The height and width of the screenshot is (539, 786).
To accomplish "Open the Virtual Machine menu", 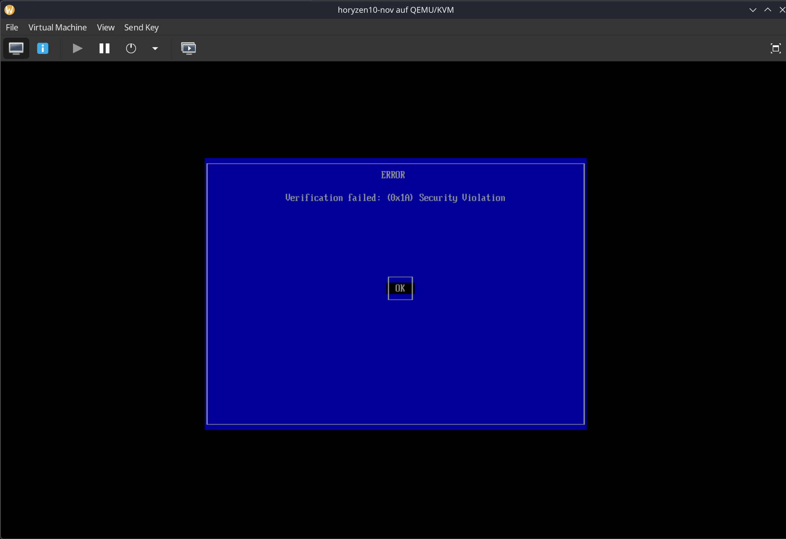I will (x=57, y=27).
